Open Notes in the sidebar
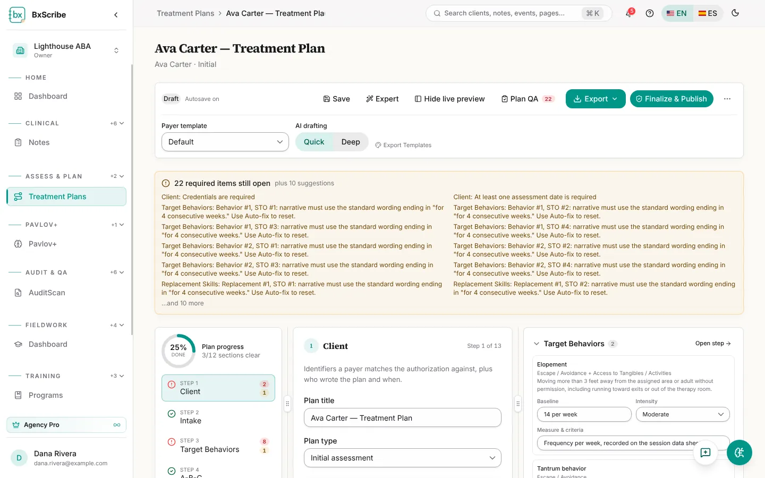 66,142
